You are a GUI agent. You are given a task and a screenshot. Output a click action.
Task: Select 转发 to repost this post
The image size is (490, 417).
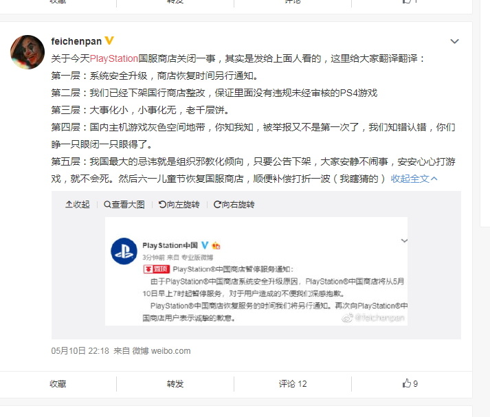coord(175,383)
